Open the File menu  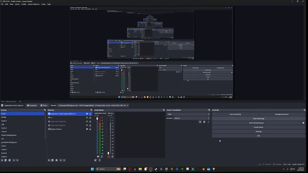coord(2,4)
